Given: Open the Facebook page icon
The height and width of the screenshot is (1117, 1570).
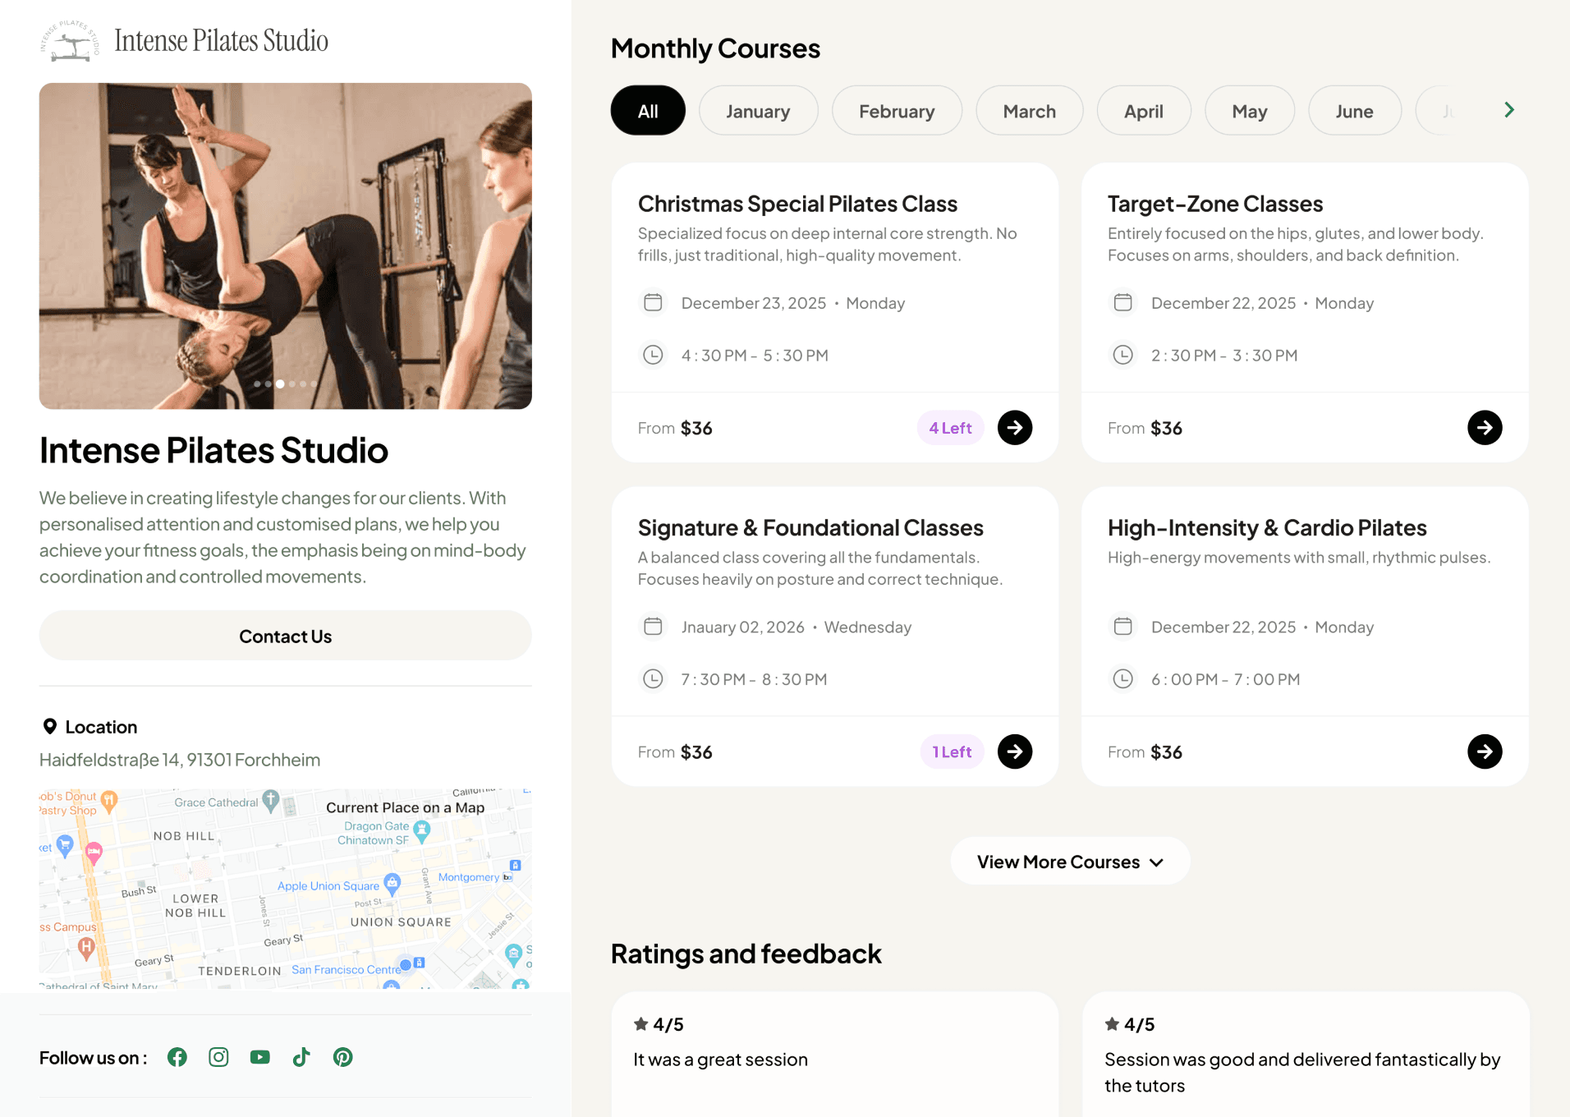Looking at the screenshot, I should [177, 1057].
